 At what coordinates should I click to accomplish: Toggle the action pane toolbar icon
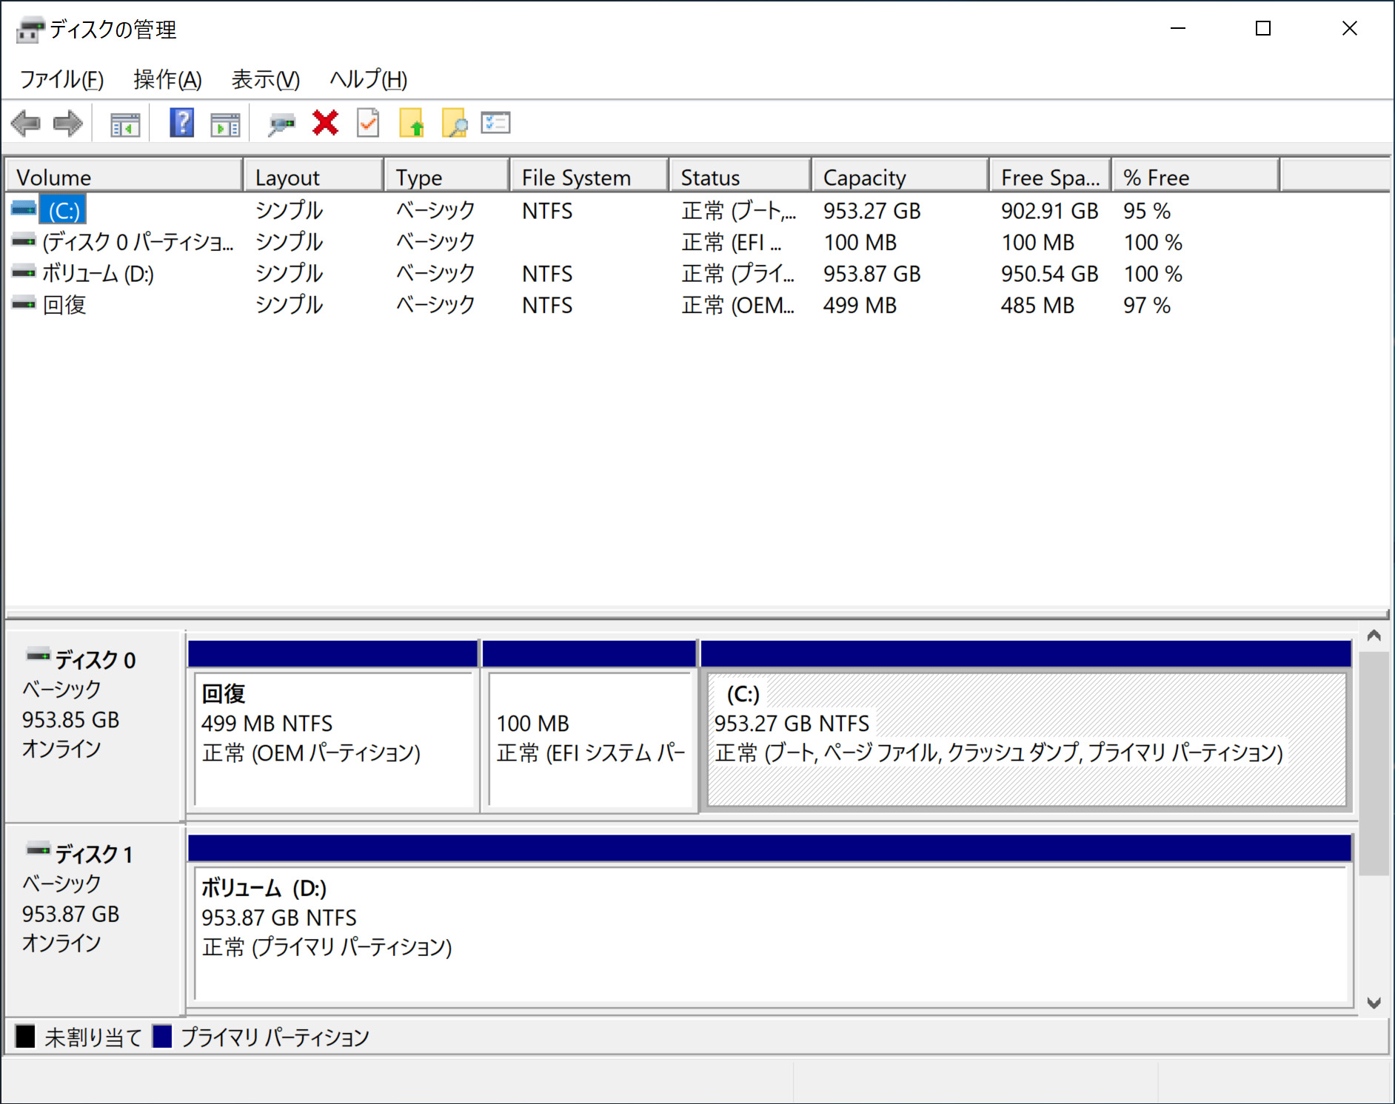[x=224, y=123]
